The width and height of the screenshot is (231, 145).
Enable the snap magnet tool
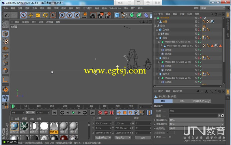point(5,89)
